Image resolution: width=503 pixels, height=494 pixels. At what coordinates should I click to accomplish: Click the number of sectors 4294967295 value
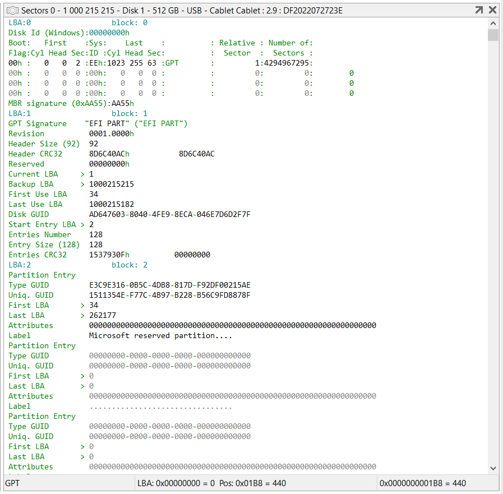point(287,63)
